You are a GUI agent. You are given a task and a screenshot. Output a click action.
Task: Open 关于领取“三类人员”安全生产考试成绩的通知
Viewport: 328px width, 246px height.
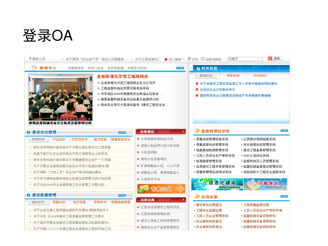coord(67,172)
